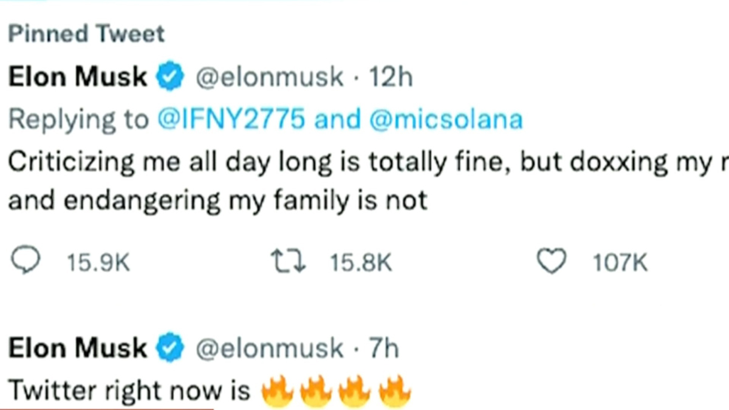Click the @elonmusk handle on pinned tweet
This screenshot has height=410, width=729.
coord(267,75)
